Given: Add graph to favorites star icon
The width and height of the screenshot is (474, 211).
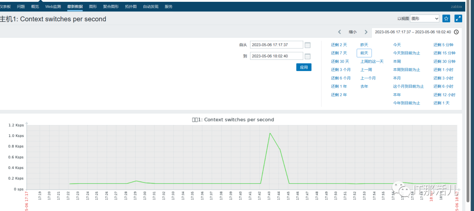Looking at the screenshot, I should pos(446,18).
